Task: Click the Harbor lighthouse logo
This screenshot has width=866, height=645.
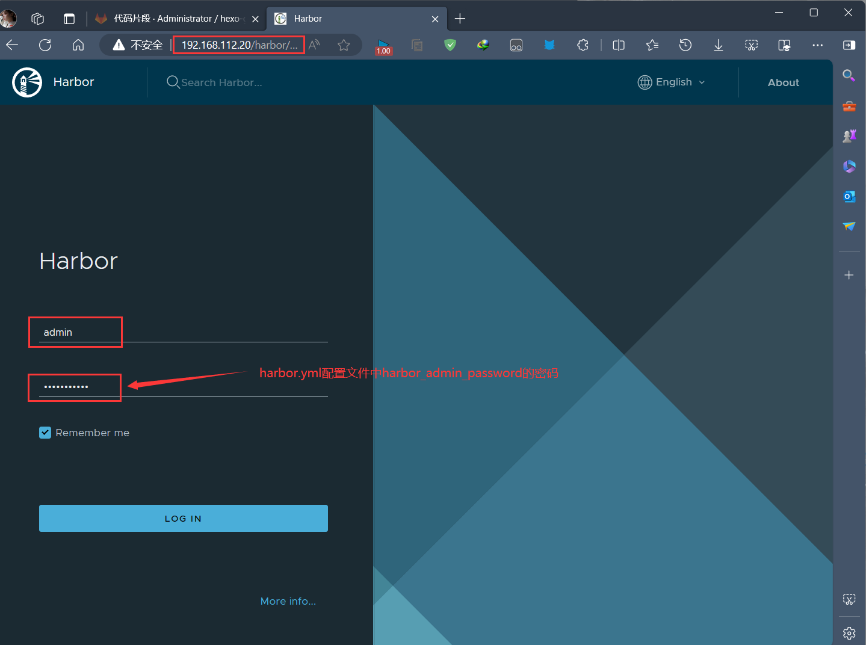Action: pos(27,82)
